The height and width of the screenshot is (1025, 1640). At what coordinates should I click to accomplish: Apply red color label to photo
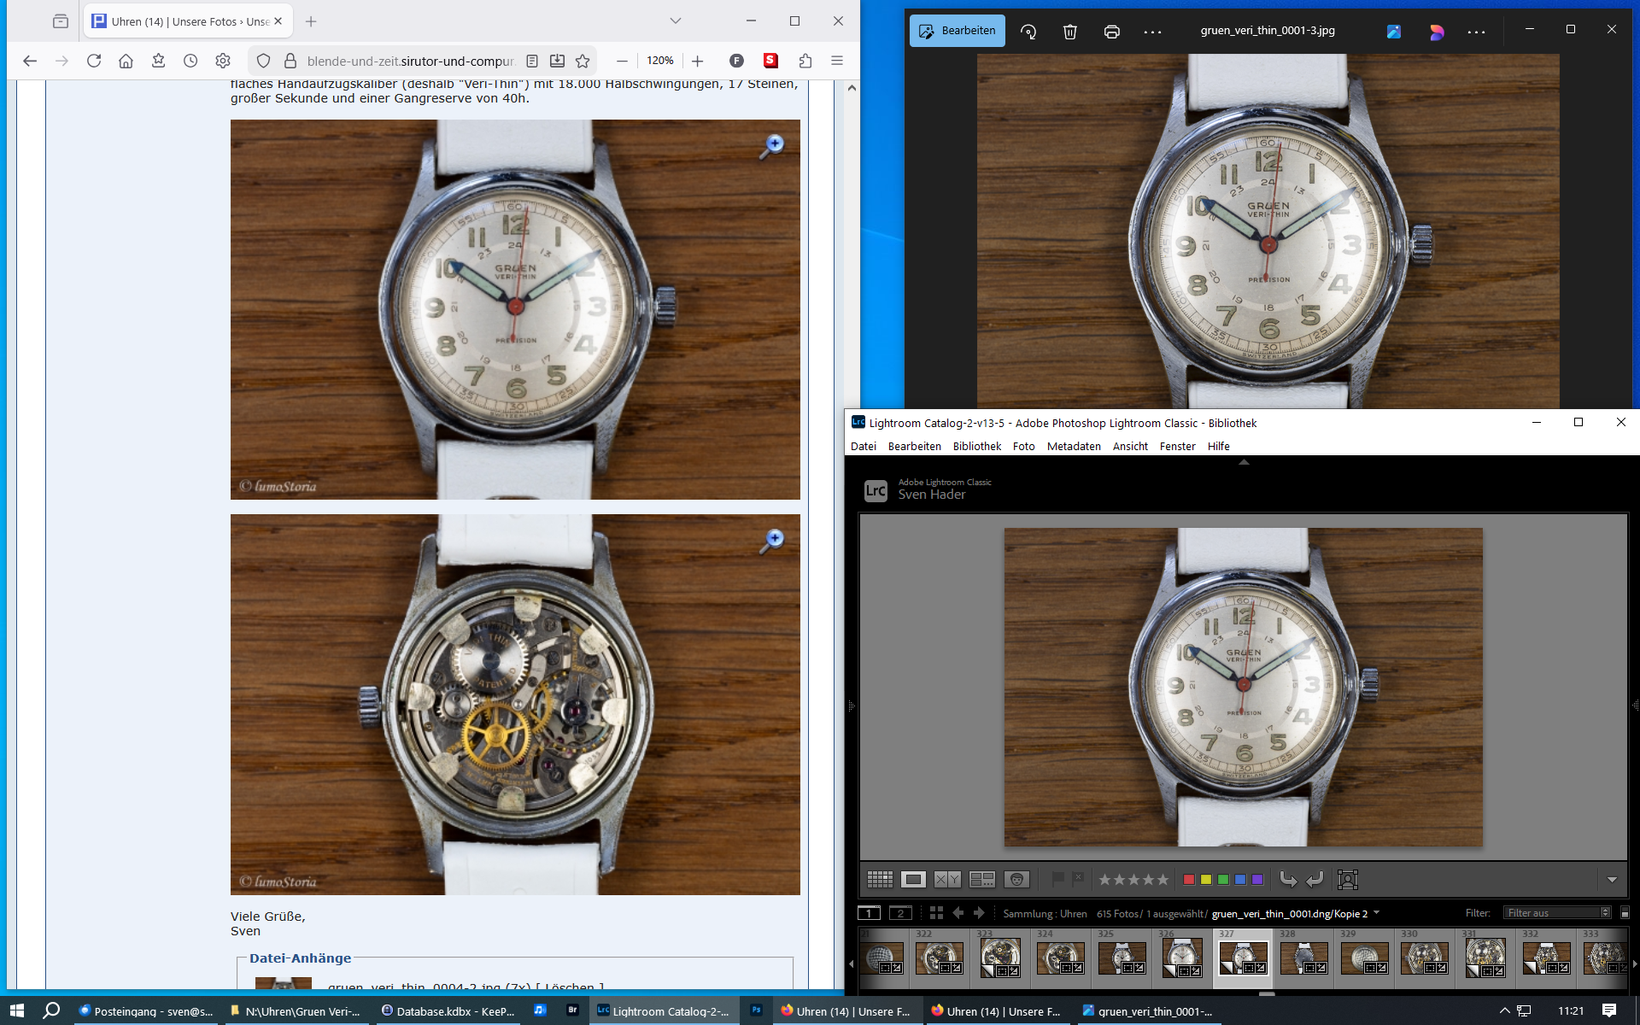pyautogui.click(x=1188, y=879)
